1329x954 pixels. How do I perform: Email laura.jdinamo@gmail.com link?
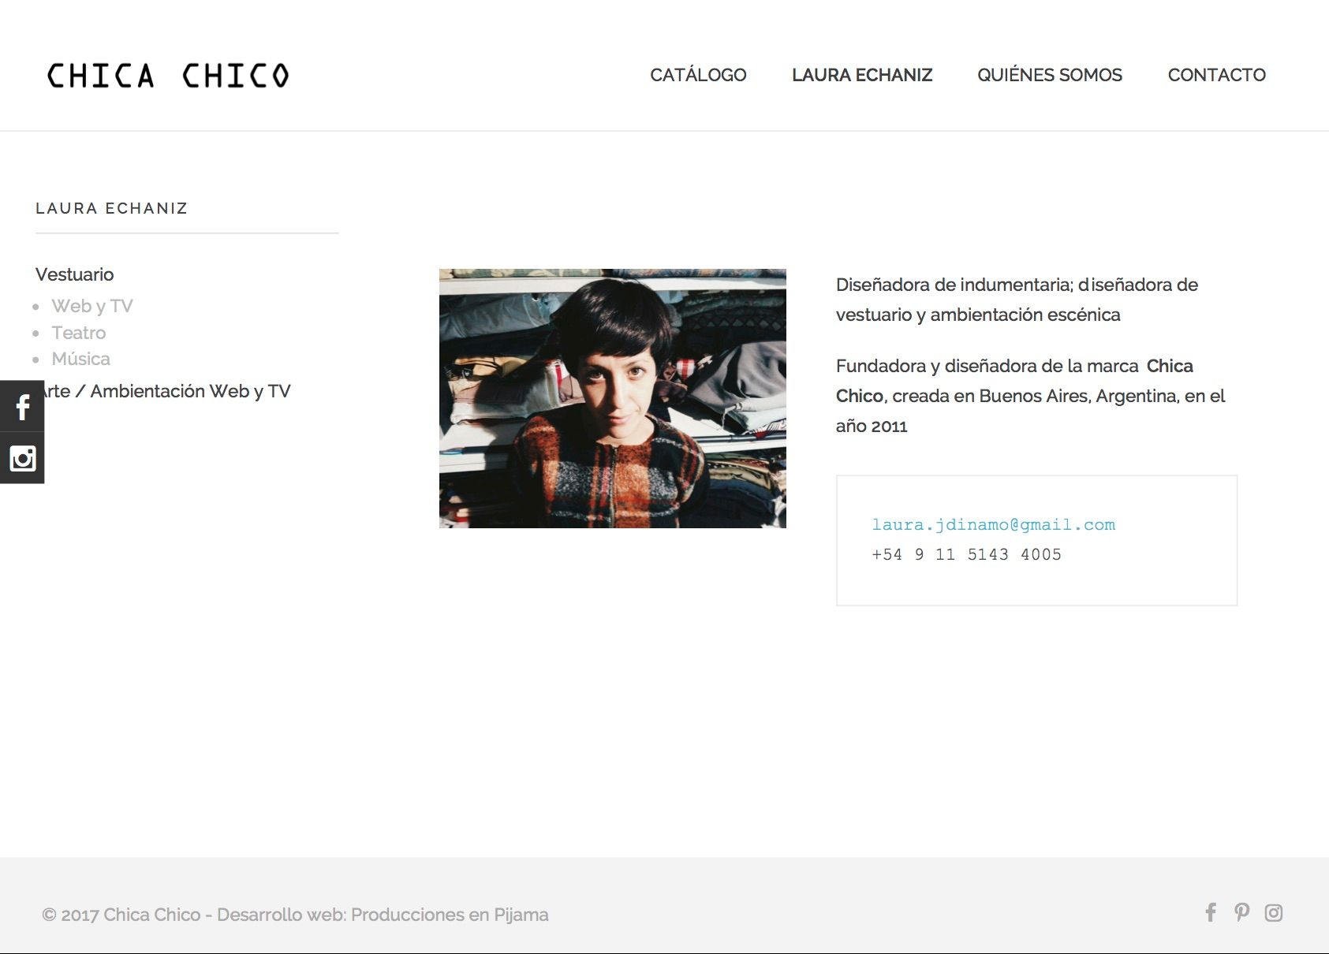(x=994, y=525)
